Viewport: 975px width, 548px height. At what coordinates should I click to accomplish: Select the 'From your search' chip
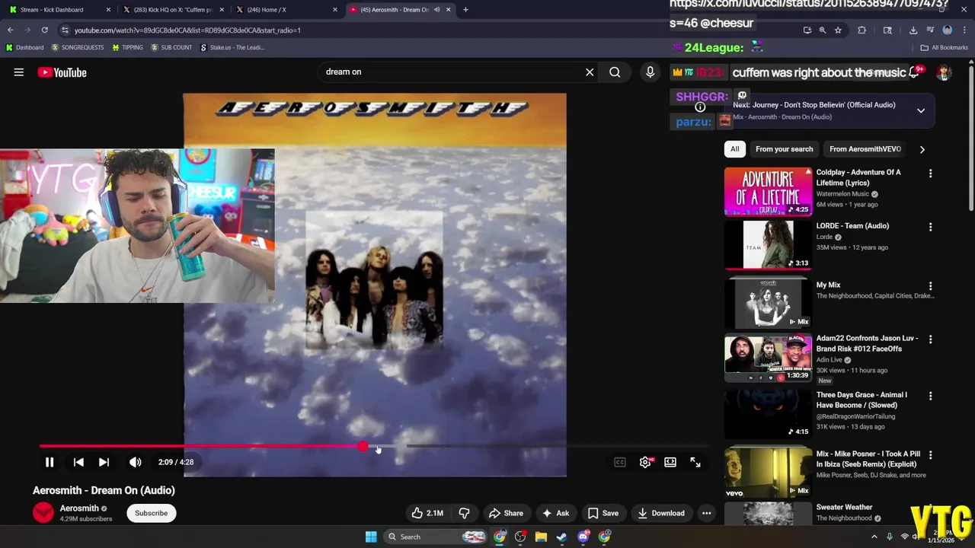(784, 149)
